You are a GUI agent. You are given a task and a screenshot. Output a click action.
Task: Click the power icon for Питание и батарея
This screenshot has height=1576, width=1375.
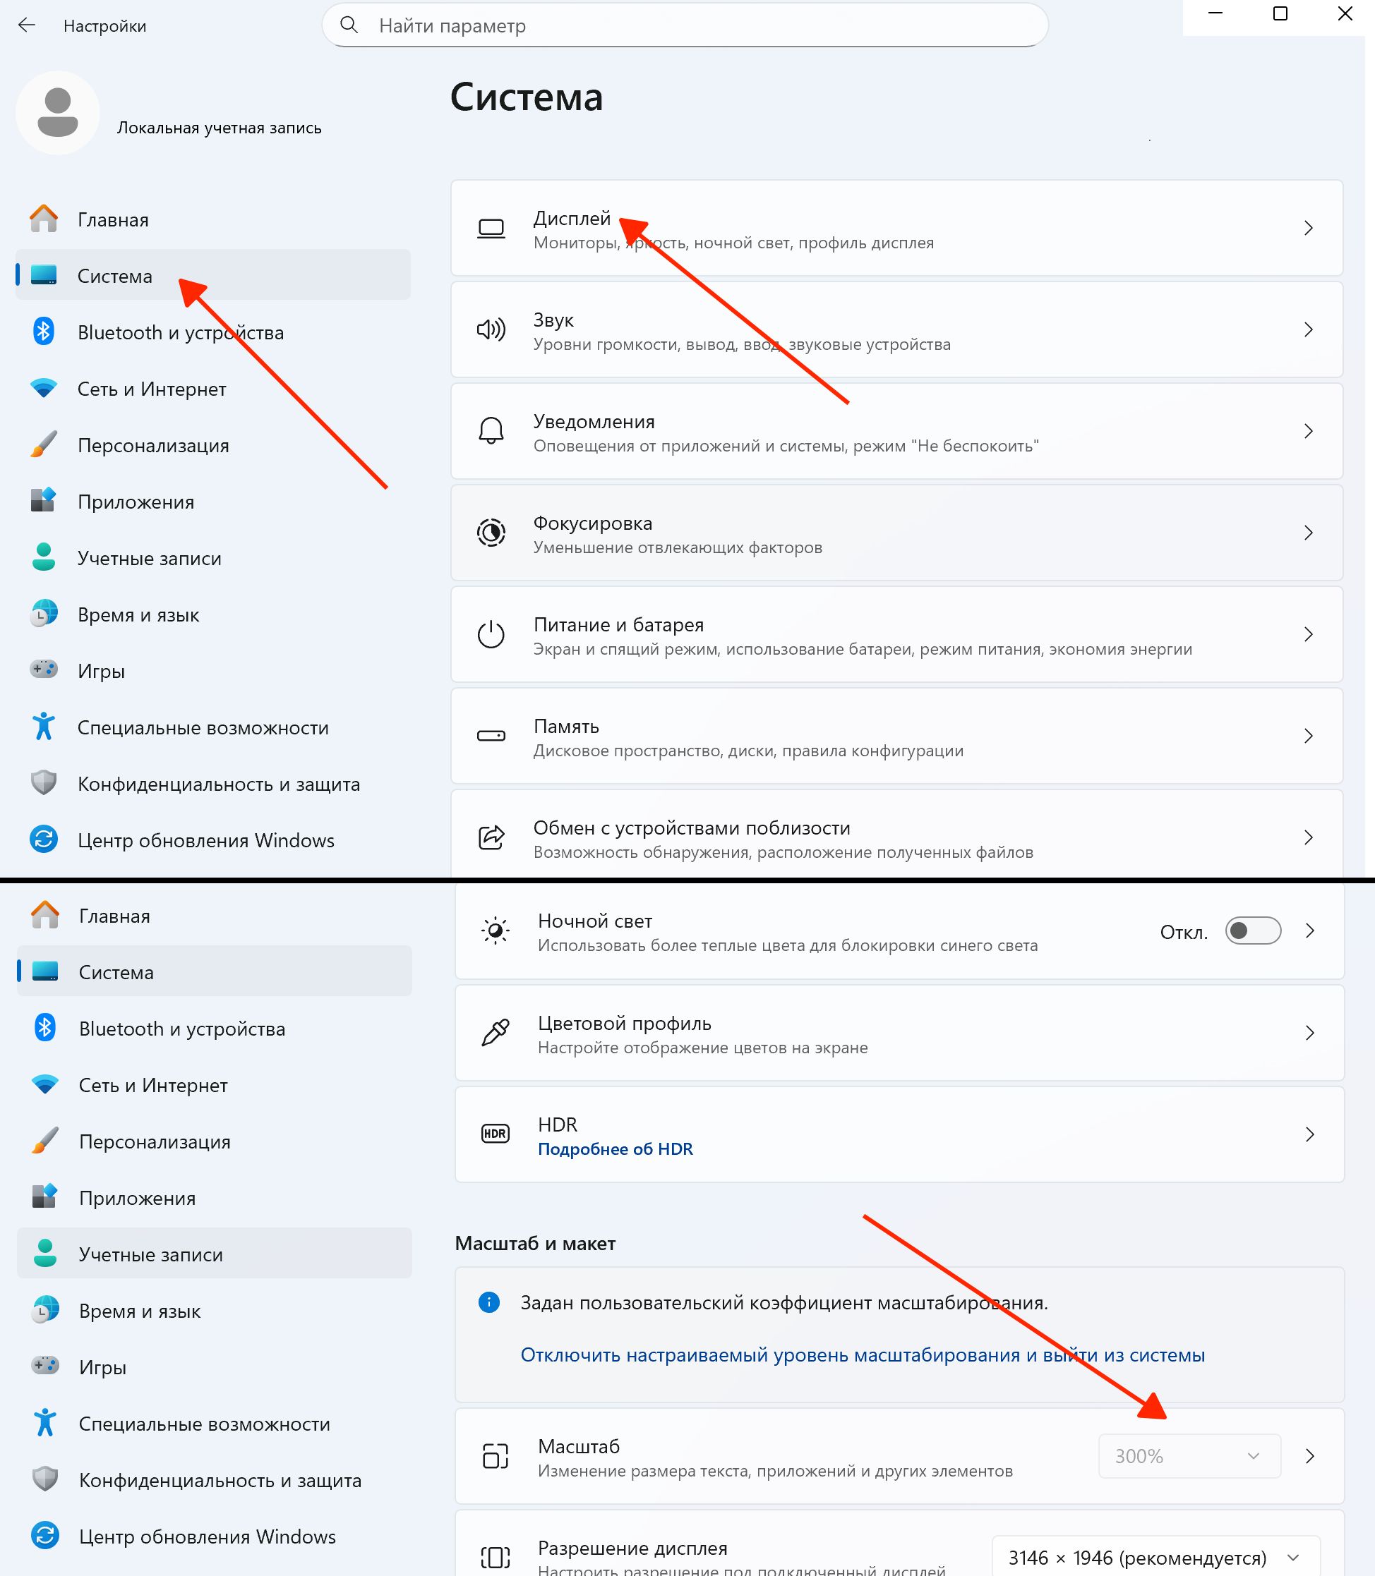[491, 634]
